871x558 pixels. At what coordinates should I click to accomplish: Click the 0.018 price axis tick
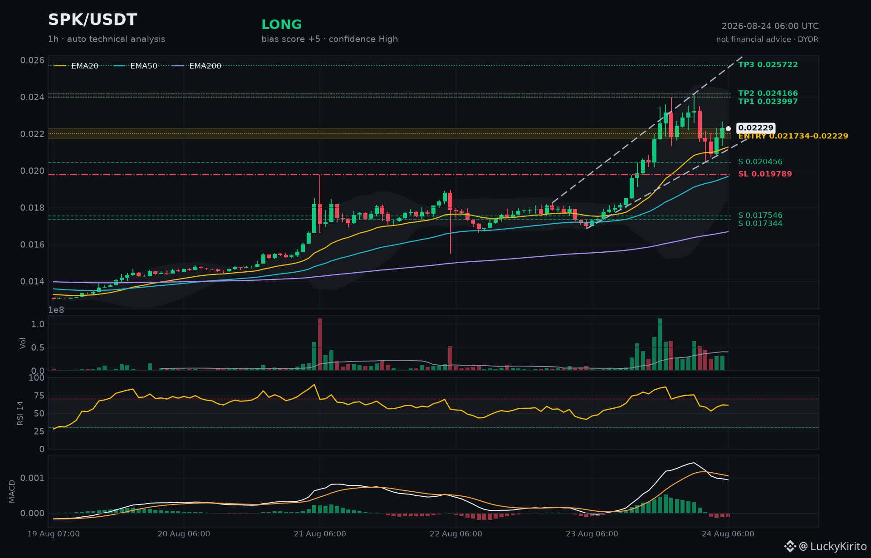point(33,208)
